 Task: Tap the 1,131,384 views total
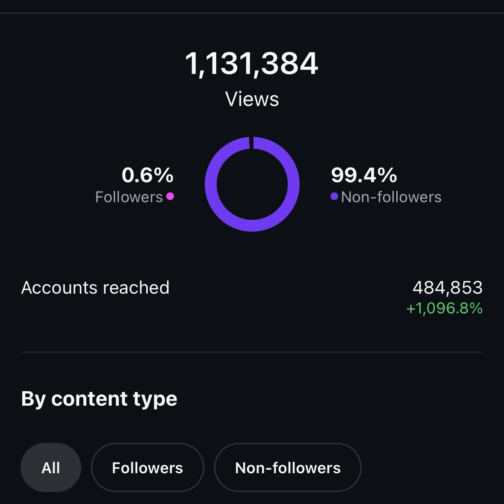(252, 64)
